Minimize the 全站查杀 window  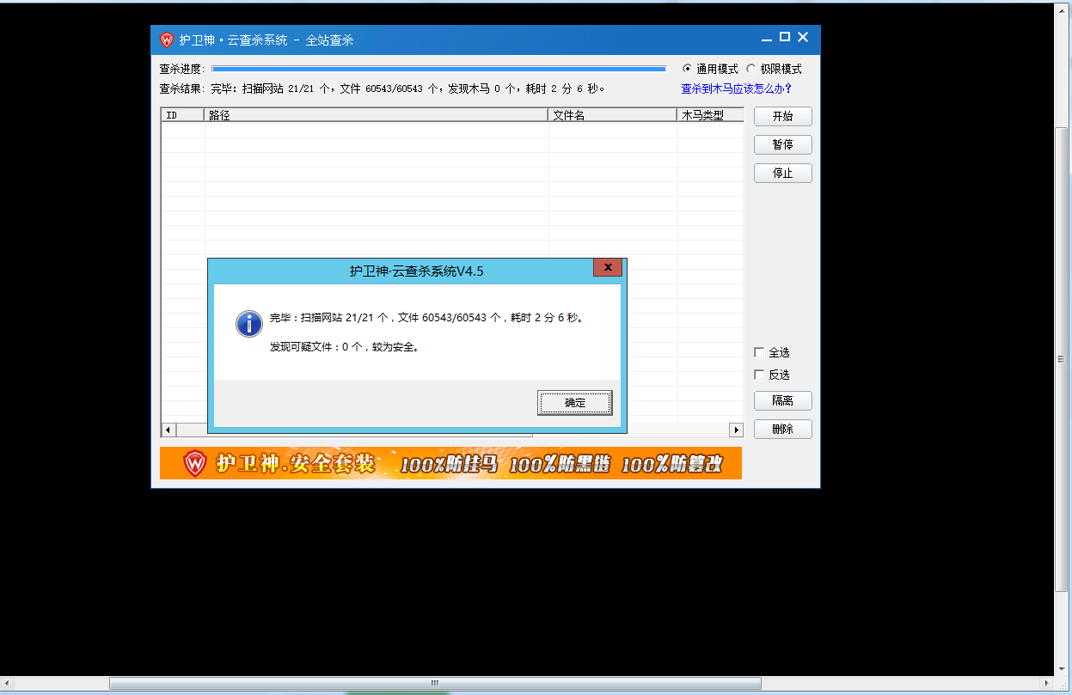(x=766, y=38)
